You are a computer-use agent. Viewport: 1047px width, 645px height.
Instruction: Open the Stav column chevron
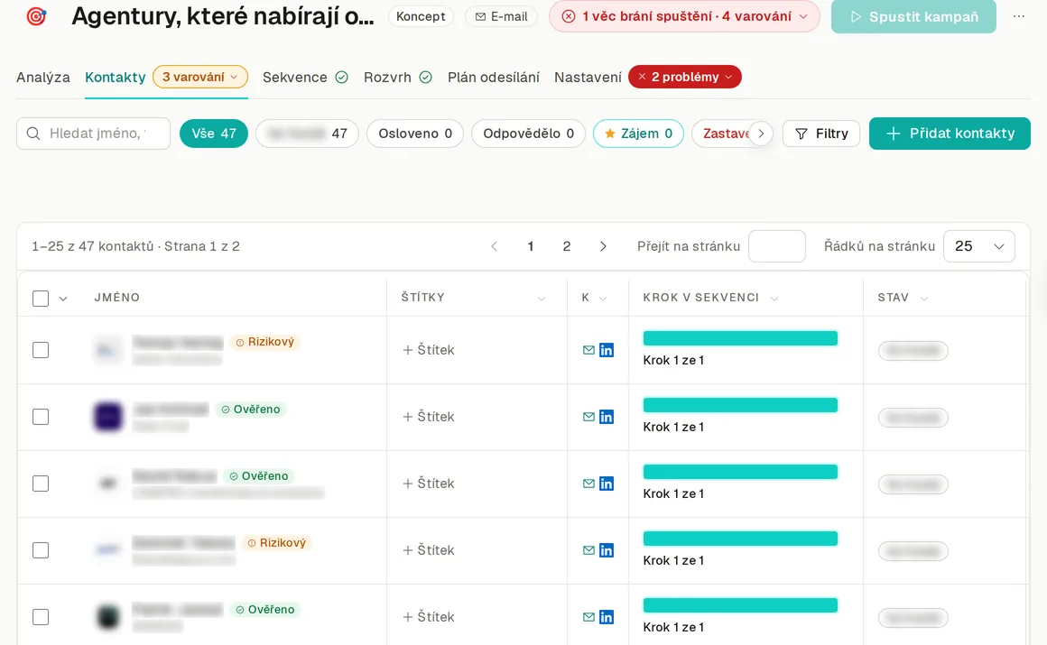tap(924, 299)
